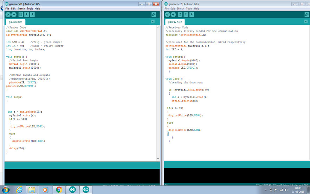Open Help menu in gaurav.net1 window
This screenshot has height=194, width=310.
coord(37,8)
